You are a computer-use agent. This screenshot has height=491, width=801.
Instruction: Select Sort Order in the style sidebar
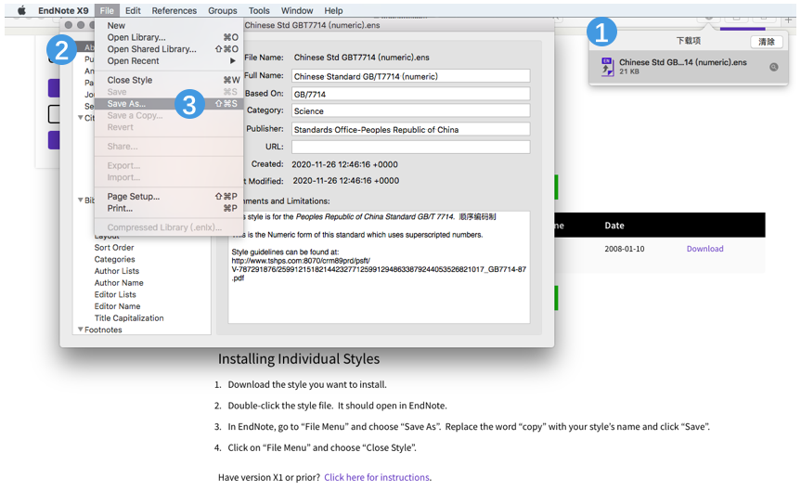pyautogui.click(x=114, y=248)
